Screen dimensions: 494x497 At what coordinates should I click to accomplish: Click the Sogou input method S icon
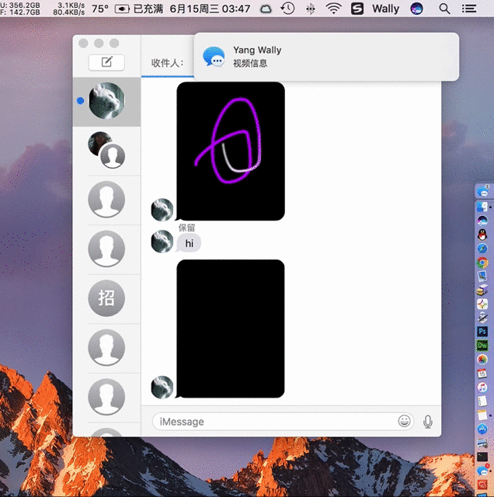click(x=357, y=9)
